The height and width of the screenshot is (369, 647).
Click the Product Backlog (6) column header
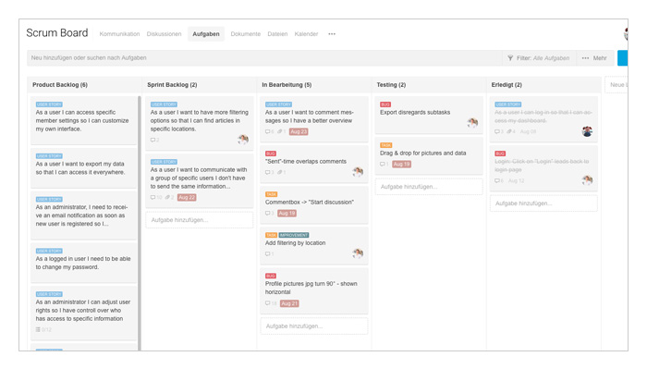[60, 84]
